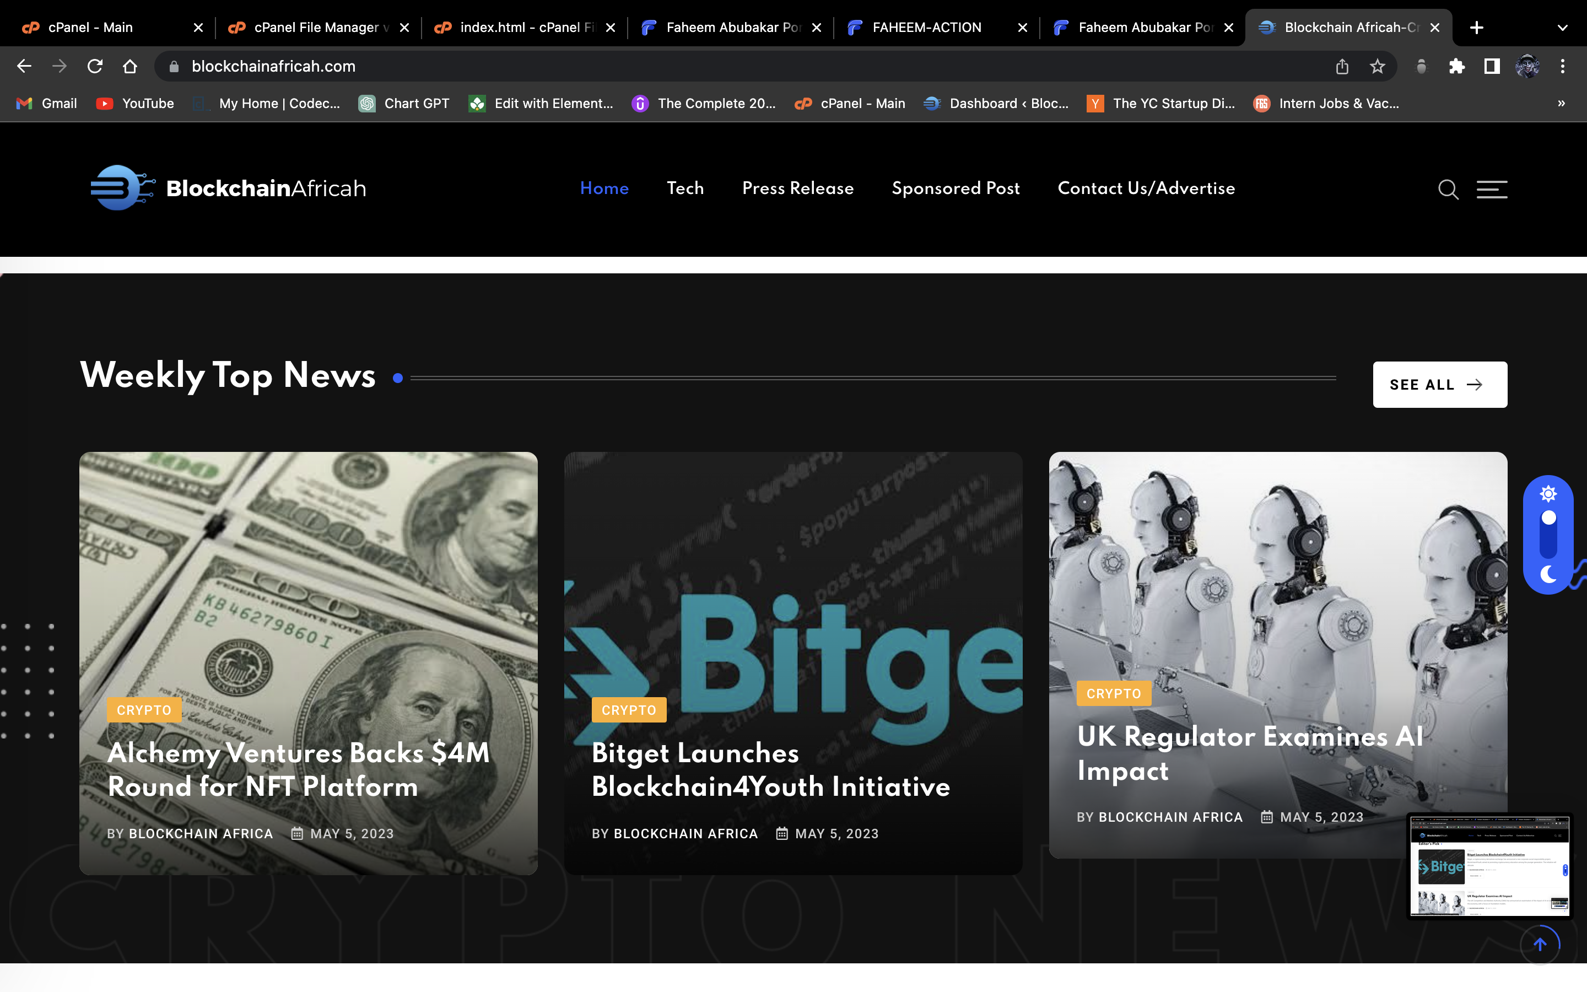Click the browser forward arrow

coord(60,66)
